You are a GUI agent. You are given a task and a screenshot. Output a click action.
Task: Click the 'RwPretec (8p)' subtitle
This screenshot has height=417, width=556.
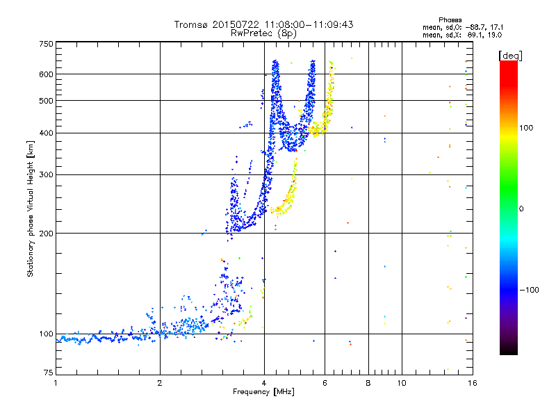point(263,33)
